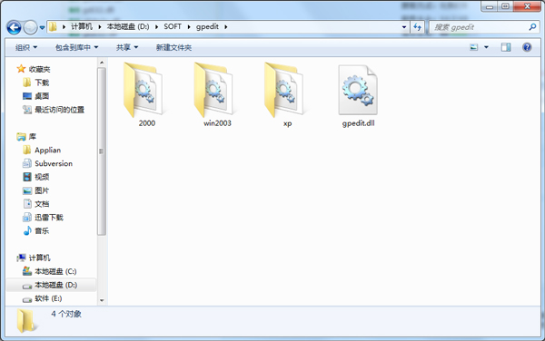
Task: Click 新建文件夹 to create a folder
Action: [173, 47]
